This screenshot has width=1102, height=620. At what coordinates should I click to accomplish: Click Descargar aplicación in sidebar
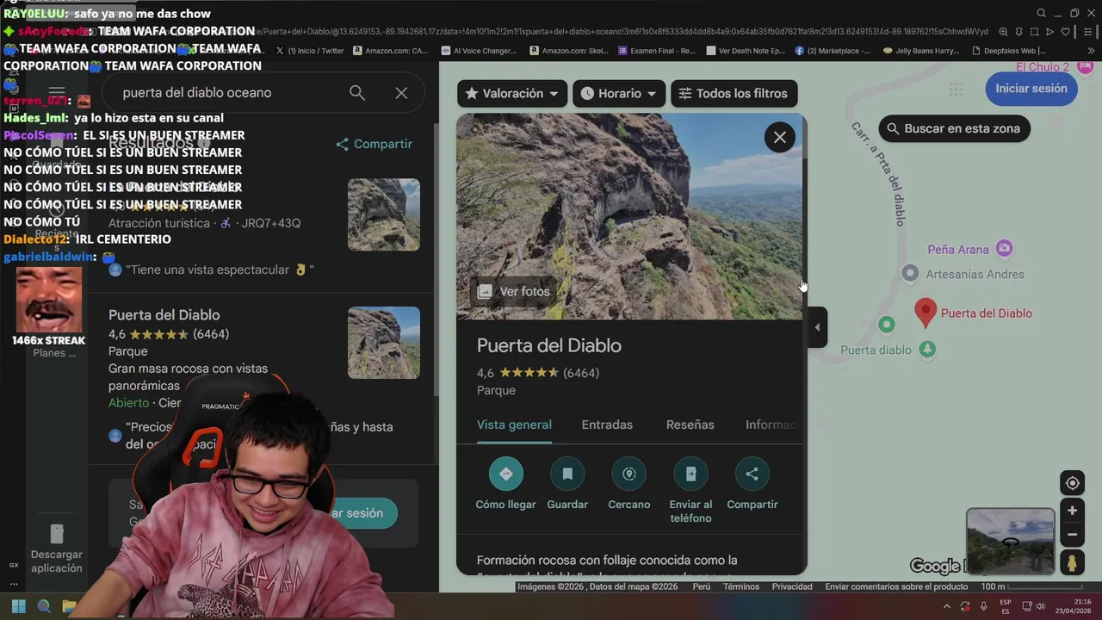(x=57, y=549)
